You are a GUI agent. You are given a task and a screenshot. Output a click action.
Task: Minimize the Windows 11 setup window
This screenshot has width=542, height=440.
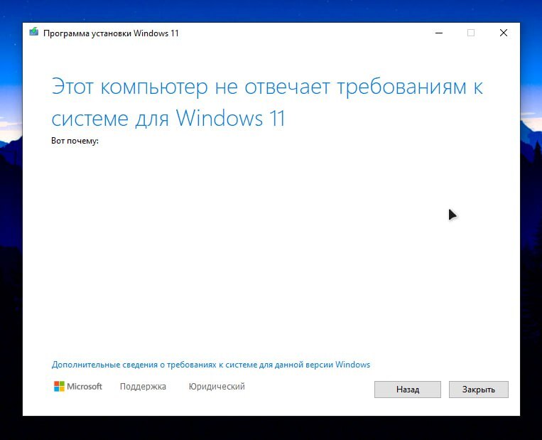(x=439, y=33)
